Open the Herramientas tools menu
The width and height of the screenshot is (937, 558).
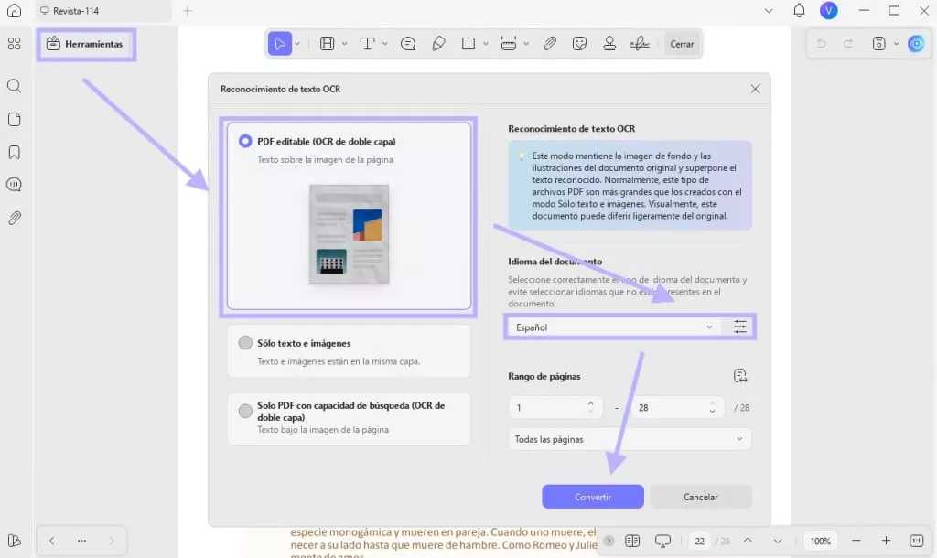pos(86,44)
